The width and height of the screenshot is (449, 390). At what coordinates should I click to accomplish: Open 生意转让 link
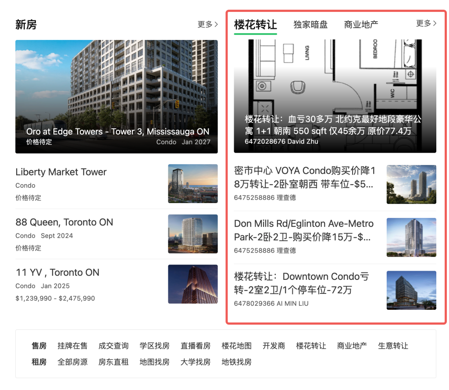[393, 346]
